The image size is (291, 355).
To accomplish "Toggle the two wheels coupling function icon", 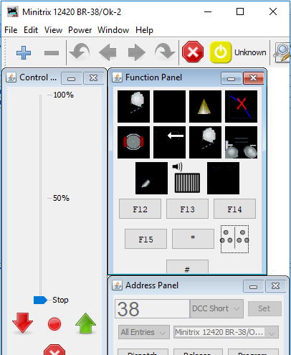I will [242, 142].
